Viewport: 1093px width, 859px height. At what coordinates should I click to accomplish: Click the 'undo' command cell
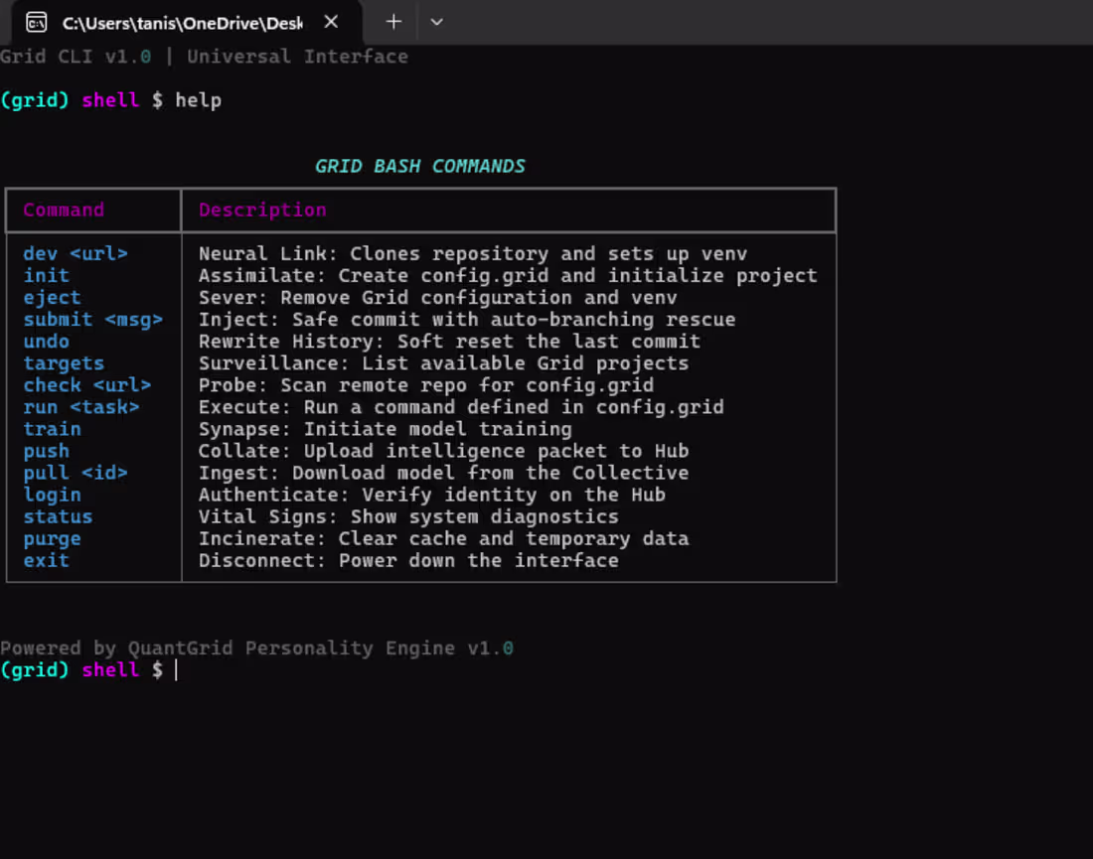[x=46, y=342]
